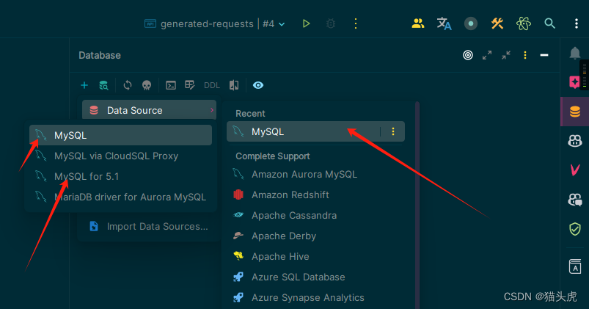The height and width of the screenshot is (309, 589).
Task: Click the atom plugin icon
Action: click(x=523, y=23)
